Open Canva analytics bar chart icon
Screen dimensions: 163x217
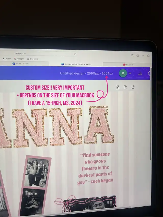coord(140,74)
